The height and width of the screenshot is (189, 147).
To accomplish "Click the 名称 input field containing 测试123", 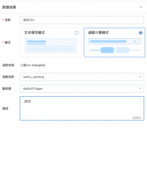I will 82,20.
